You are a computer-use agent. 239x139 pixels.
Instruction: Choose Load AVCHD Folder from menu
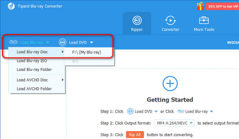(37, 89)
